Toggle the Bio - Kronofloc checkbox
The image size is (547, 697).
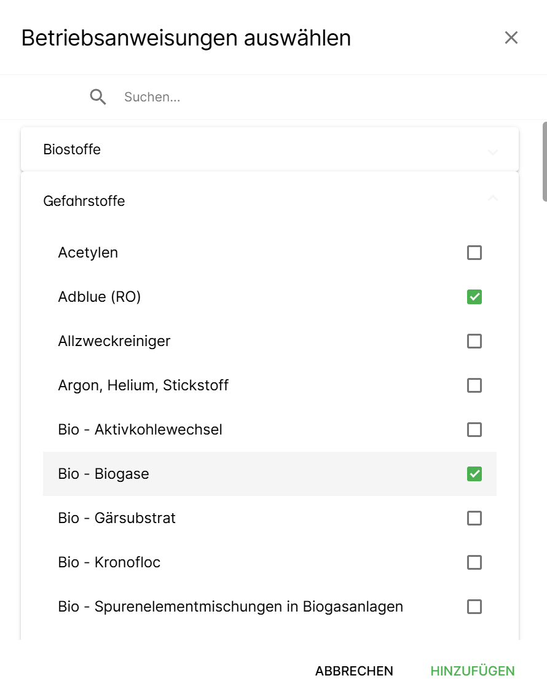click(x=474, y=562)
